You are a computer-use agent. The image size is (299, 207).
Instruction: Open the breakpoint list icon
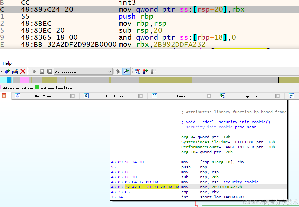tap(138, 71)
